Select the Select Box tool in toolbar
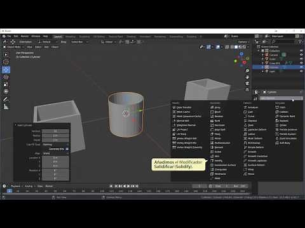 (x=6, y=55)
